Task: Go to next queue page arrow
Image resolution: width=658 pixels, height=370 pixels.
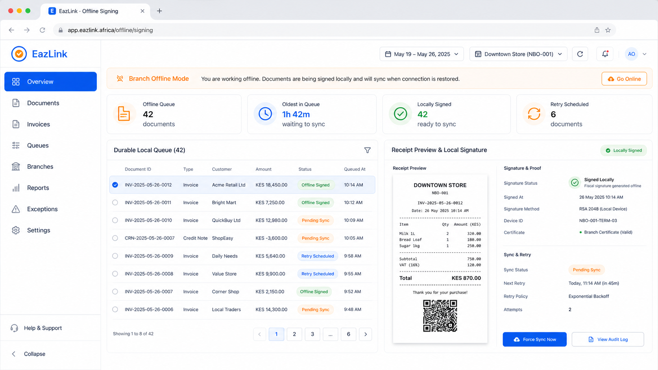Action: coord(366,334)
